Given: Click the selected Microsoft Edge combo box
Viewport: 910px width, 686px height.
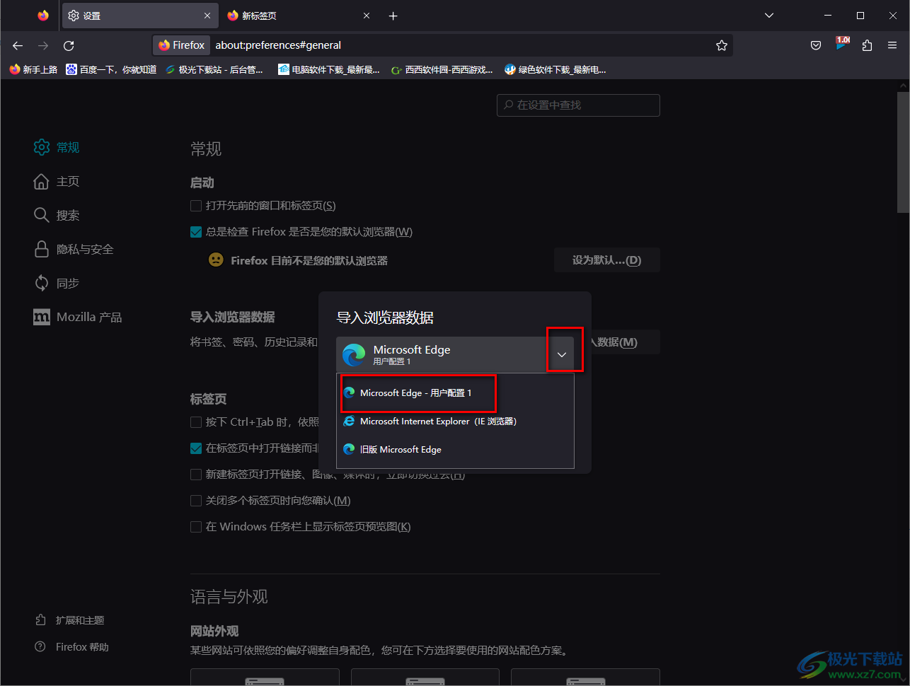Looking at the screenshot, I should (455, 354).
